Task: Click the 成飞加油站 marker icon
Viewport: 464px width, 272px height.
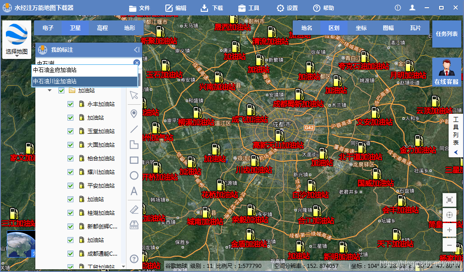Action: [x=251, y=110]
